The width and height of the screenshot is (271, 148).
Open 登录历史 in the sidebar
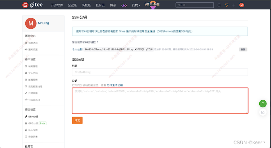(x=31, y=137)
